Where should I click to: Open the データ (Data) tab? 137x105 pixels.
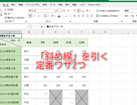click(x=52, y=5)
